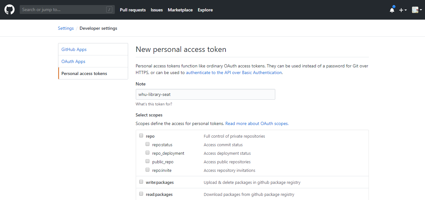The height and width of the screenshot is (200, 425).
Task: Open the notifications bell
Action: click(392, 10)
